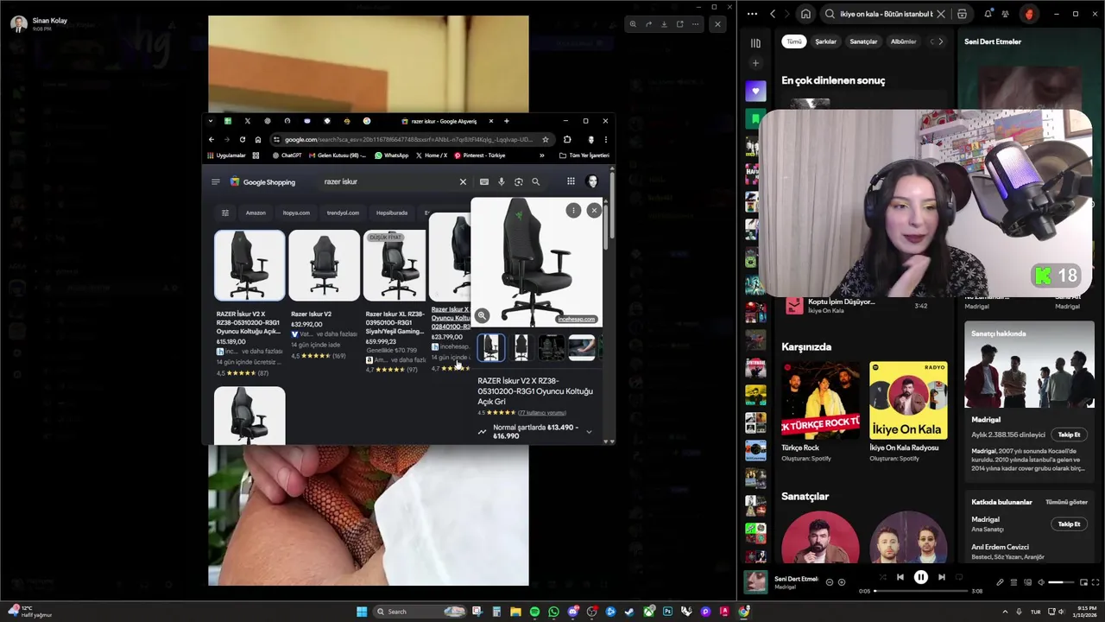Screen dimensions: 1105x622
Task: Bookmark page with star icon
Action: [x=545, y=139]
